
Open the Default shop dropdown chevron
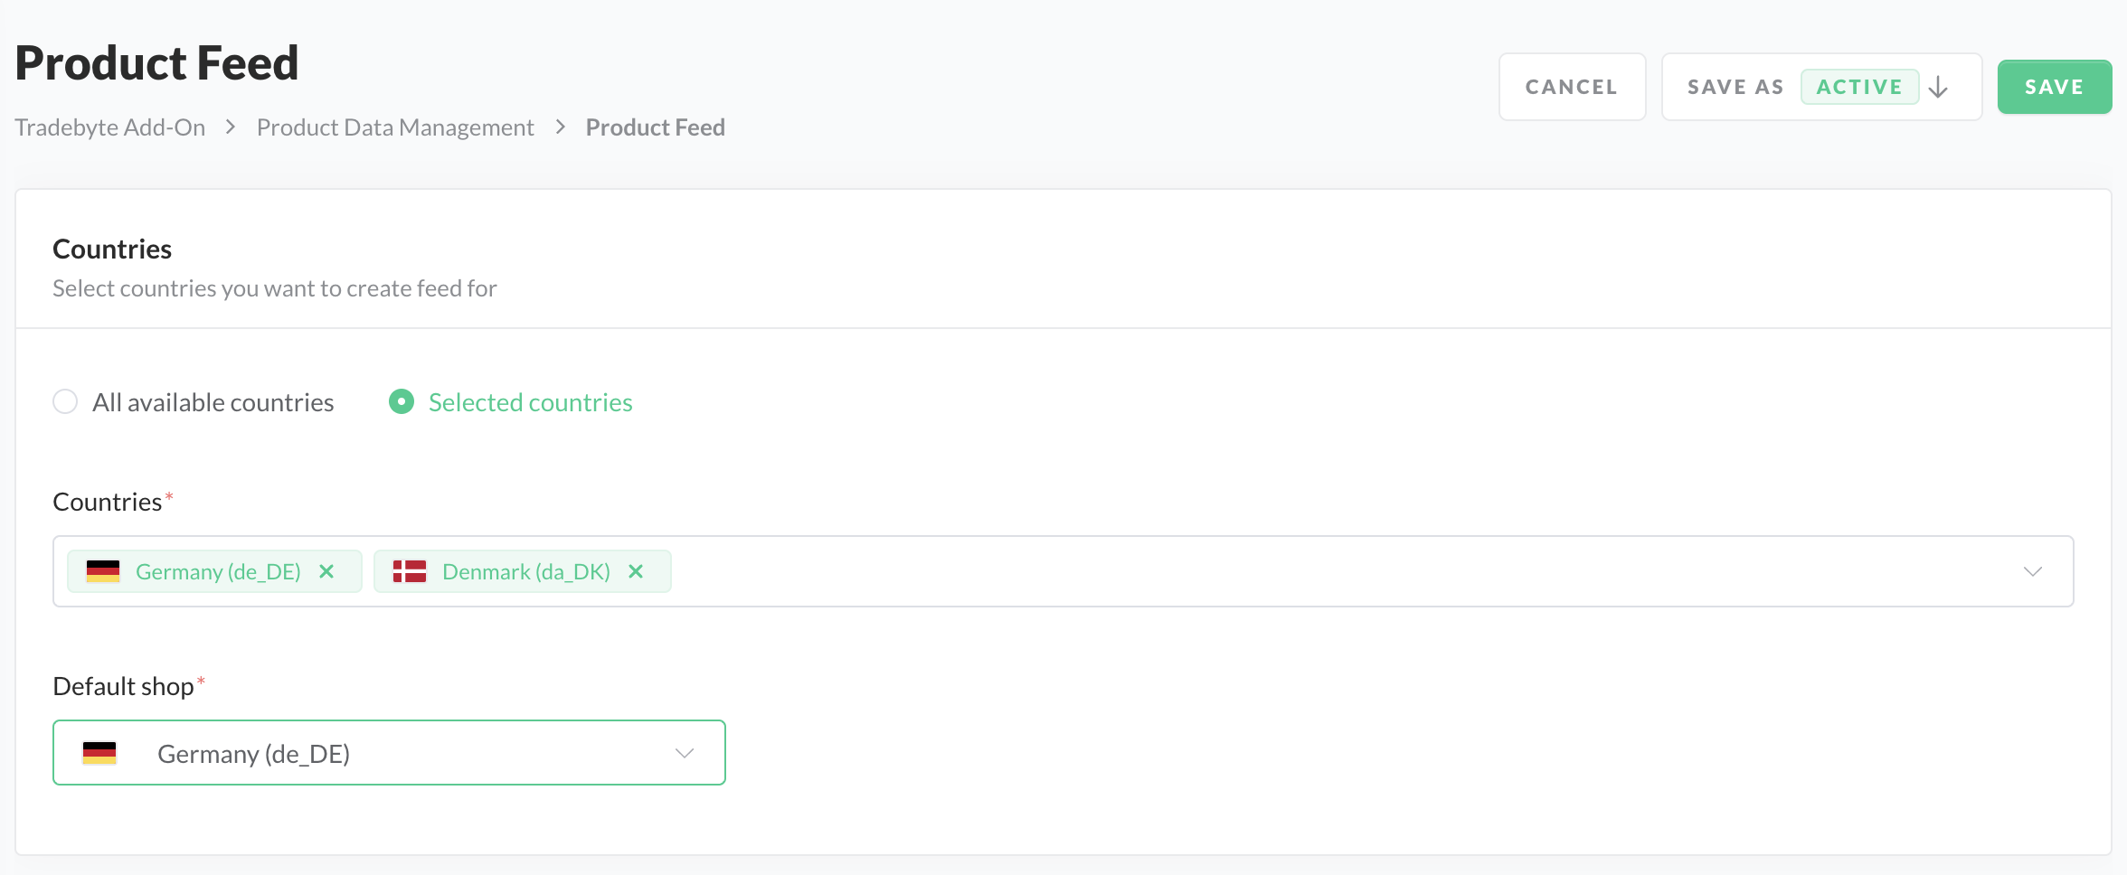coord(685,753)
